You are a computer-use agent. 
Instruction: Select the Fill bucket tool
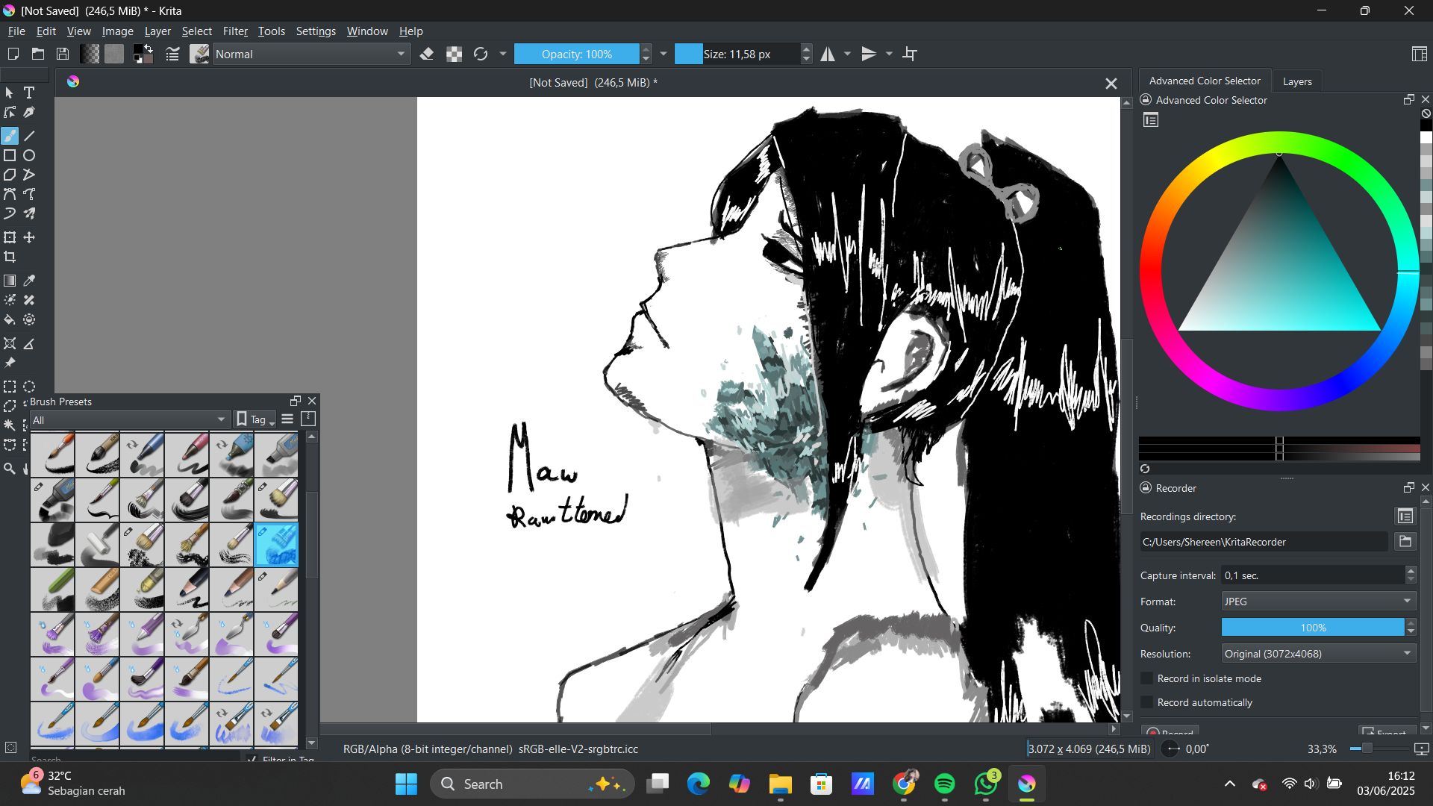pyautogui.click(x=10, y=319)
